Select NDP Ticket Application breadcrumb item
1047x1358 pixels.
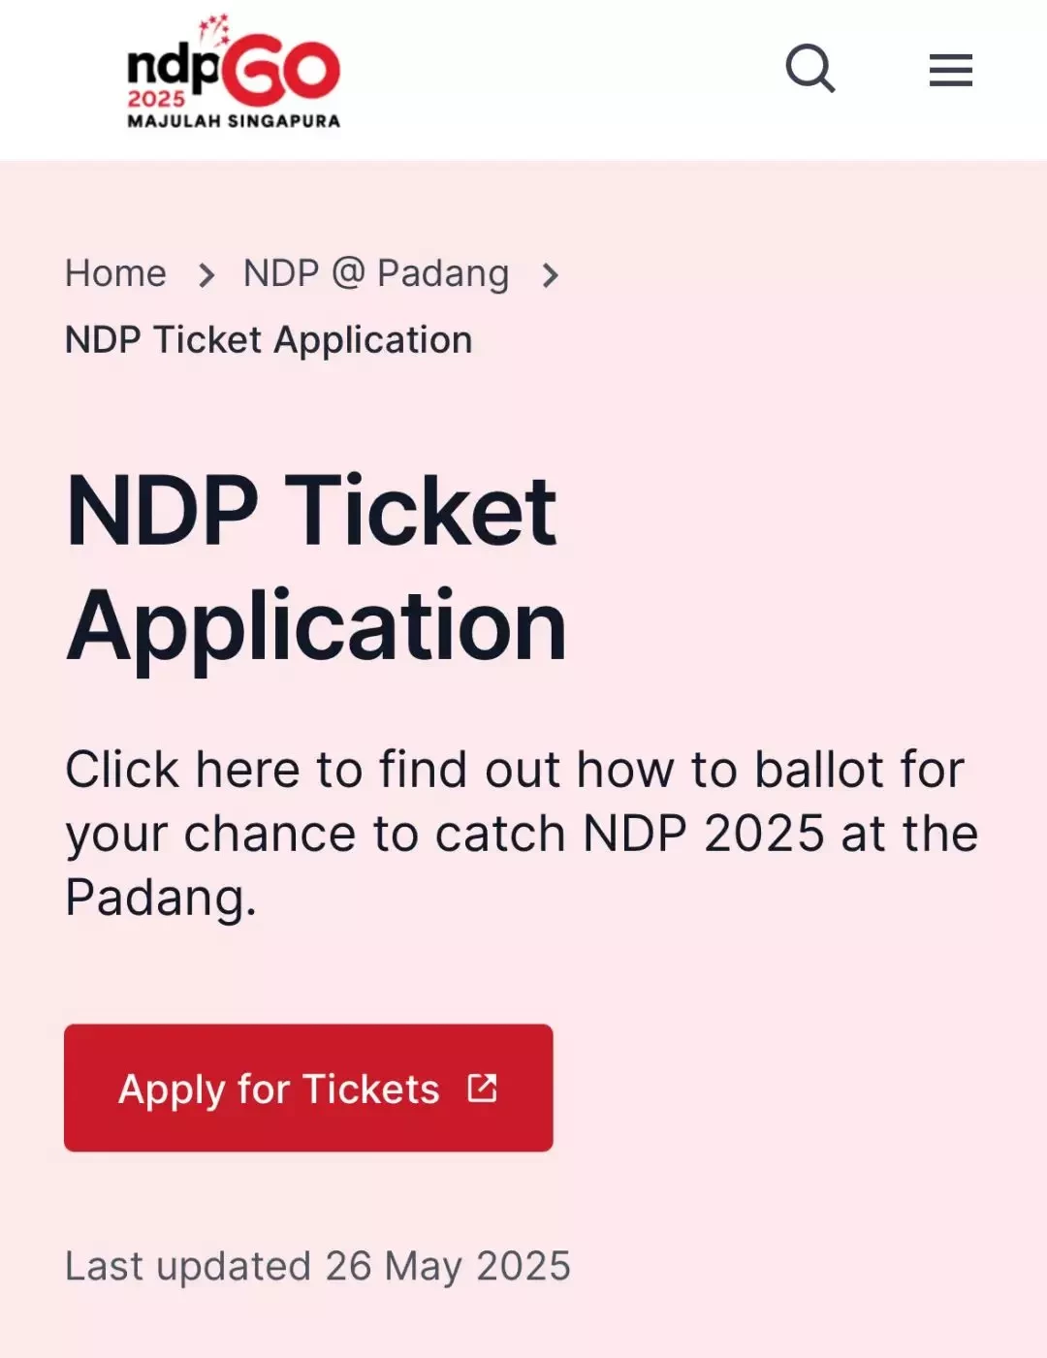click(x=269, y=340)
